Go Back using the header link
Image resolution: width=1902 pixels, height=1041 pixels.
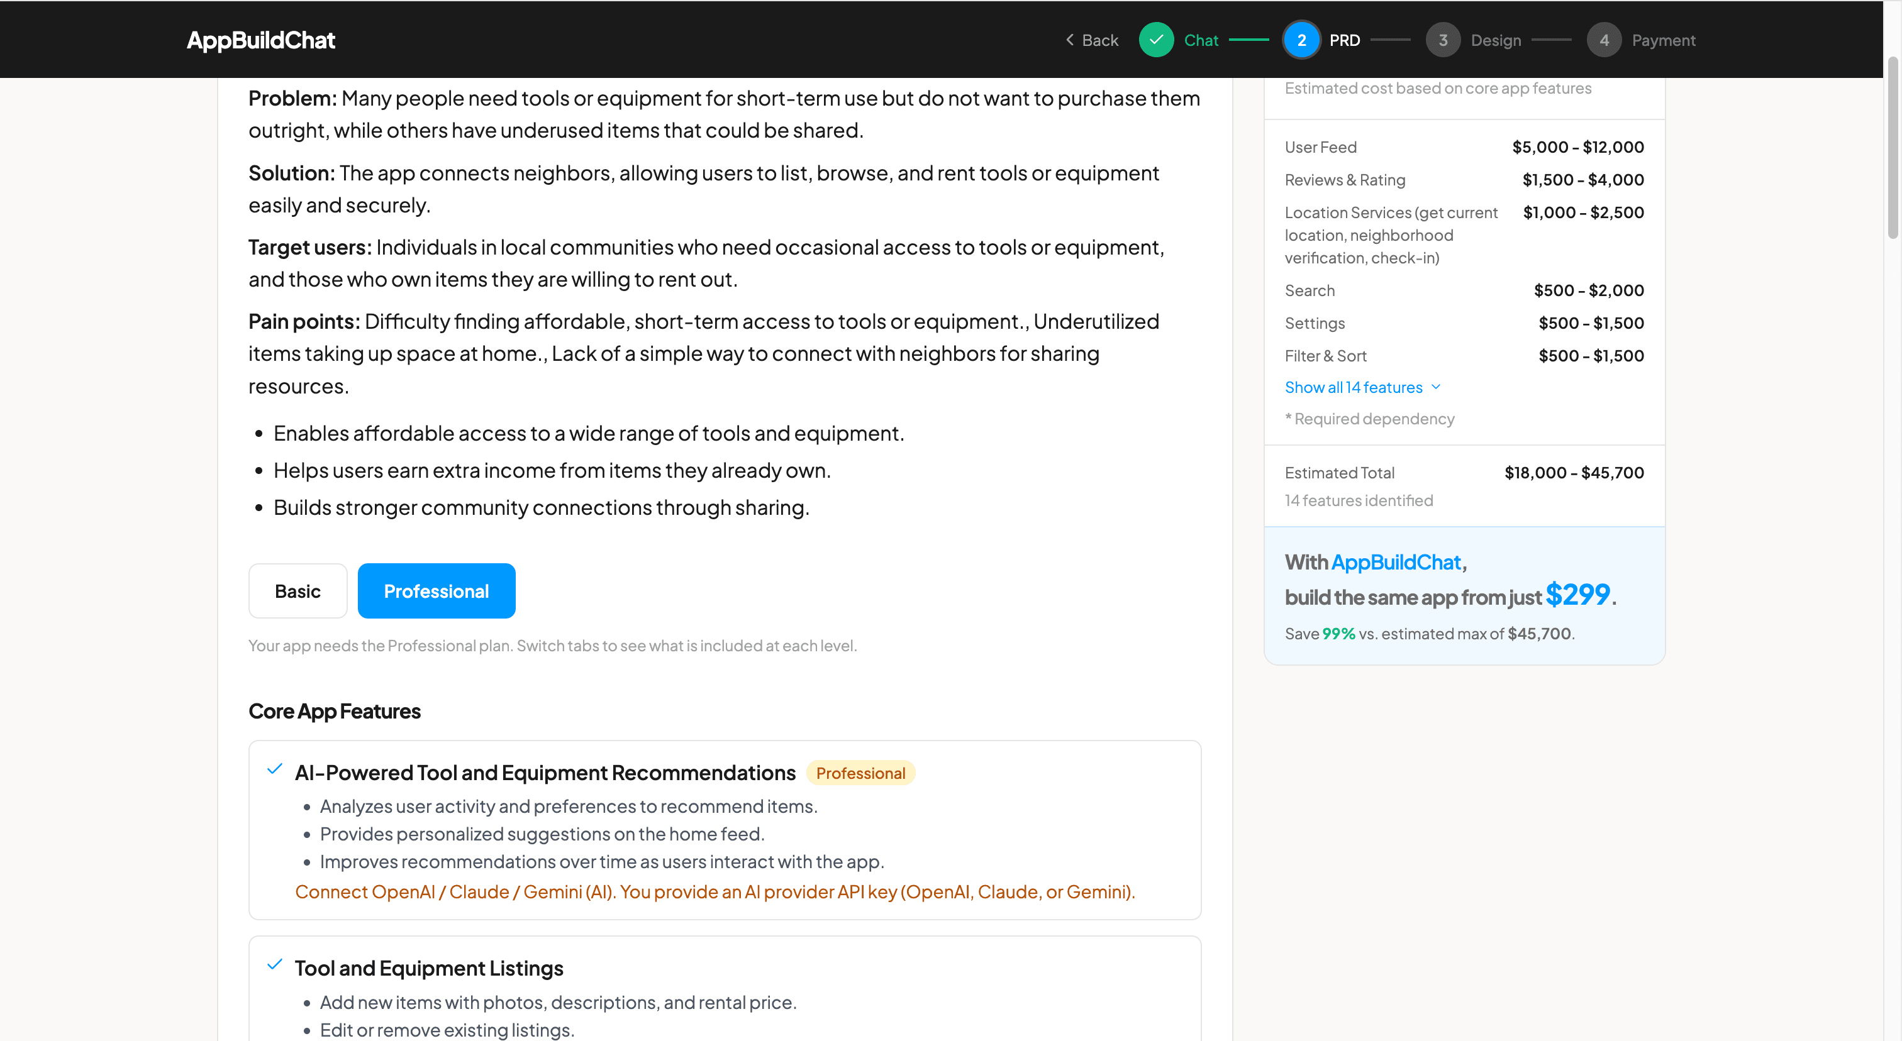1092,40
